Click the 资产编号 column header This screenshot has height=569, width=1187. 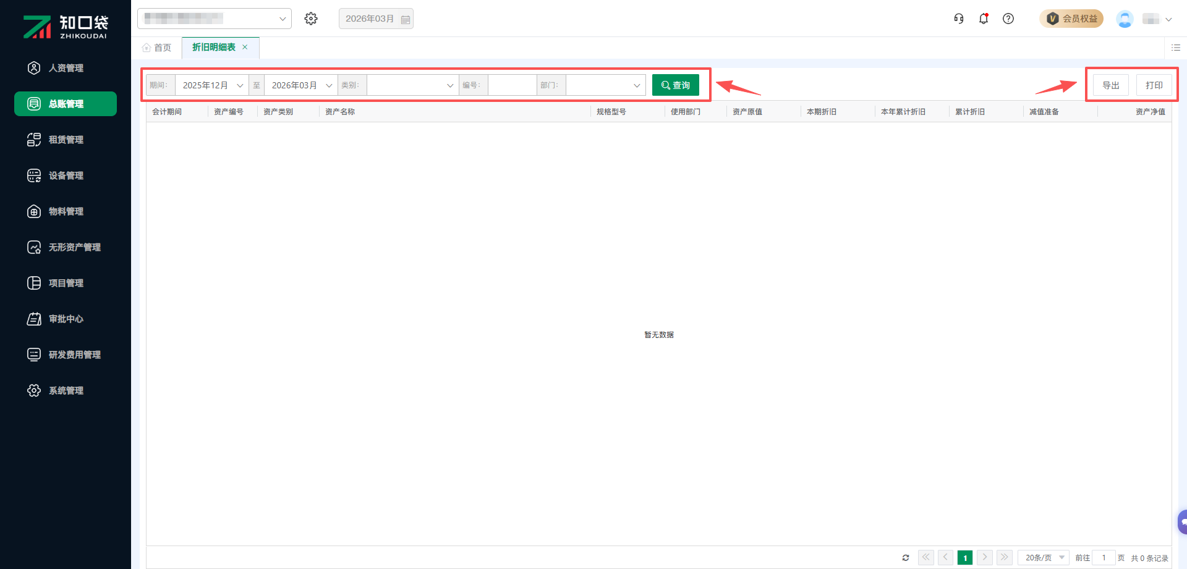click(229, 112)
